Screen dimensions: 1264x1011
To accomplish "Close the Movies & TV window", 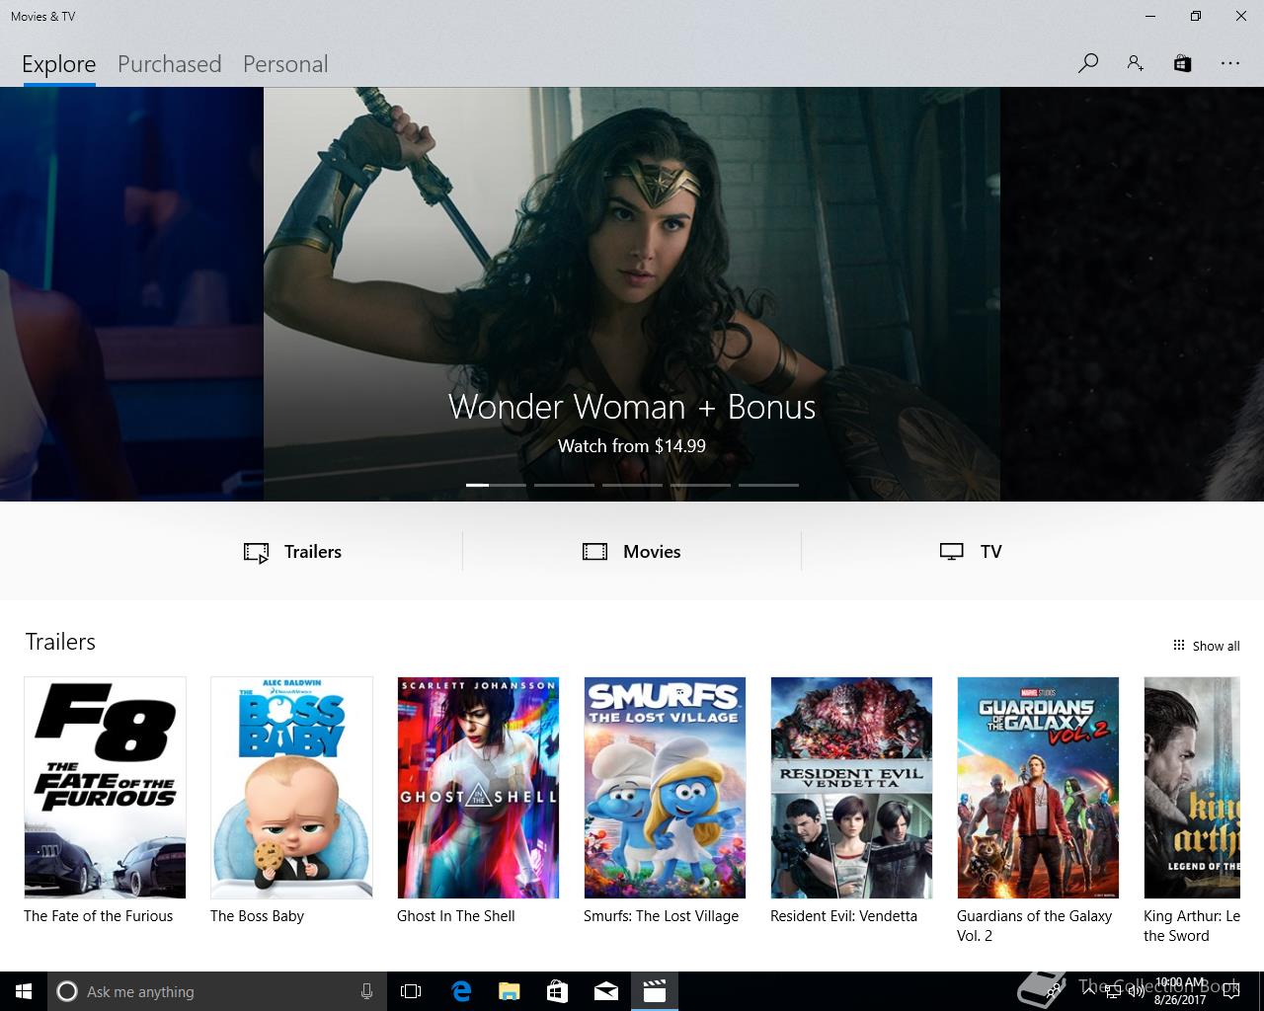I will click(x=1241, y=16).
